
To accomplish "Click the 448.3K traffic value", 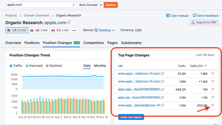I will 181,89.
